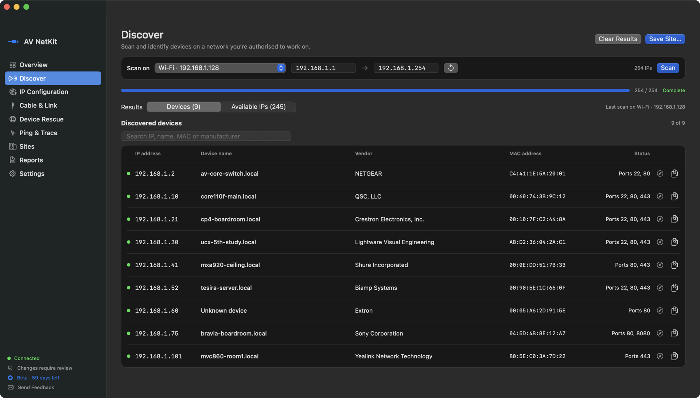Screen dimensions: 700x398
Task: Click the scan progress bar
Action: [x=375, y=90]
